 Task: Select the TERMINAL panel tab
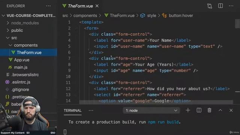tap(72, 111)
